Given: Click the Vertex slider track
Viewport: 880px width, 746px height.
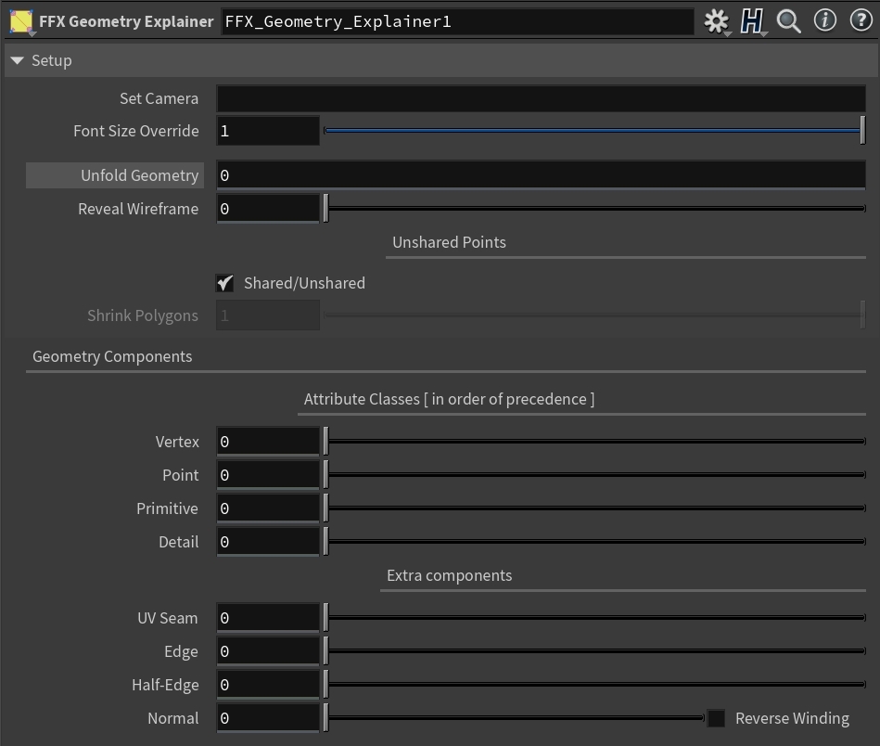Looking at the screenshot, I should (594, 442).
